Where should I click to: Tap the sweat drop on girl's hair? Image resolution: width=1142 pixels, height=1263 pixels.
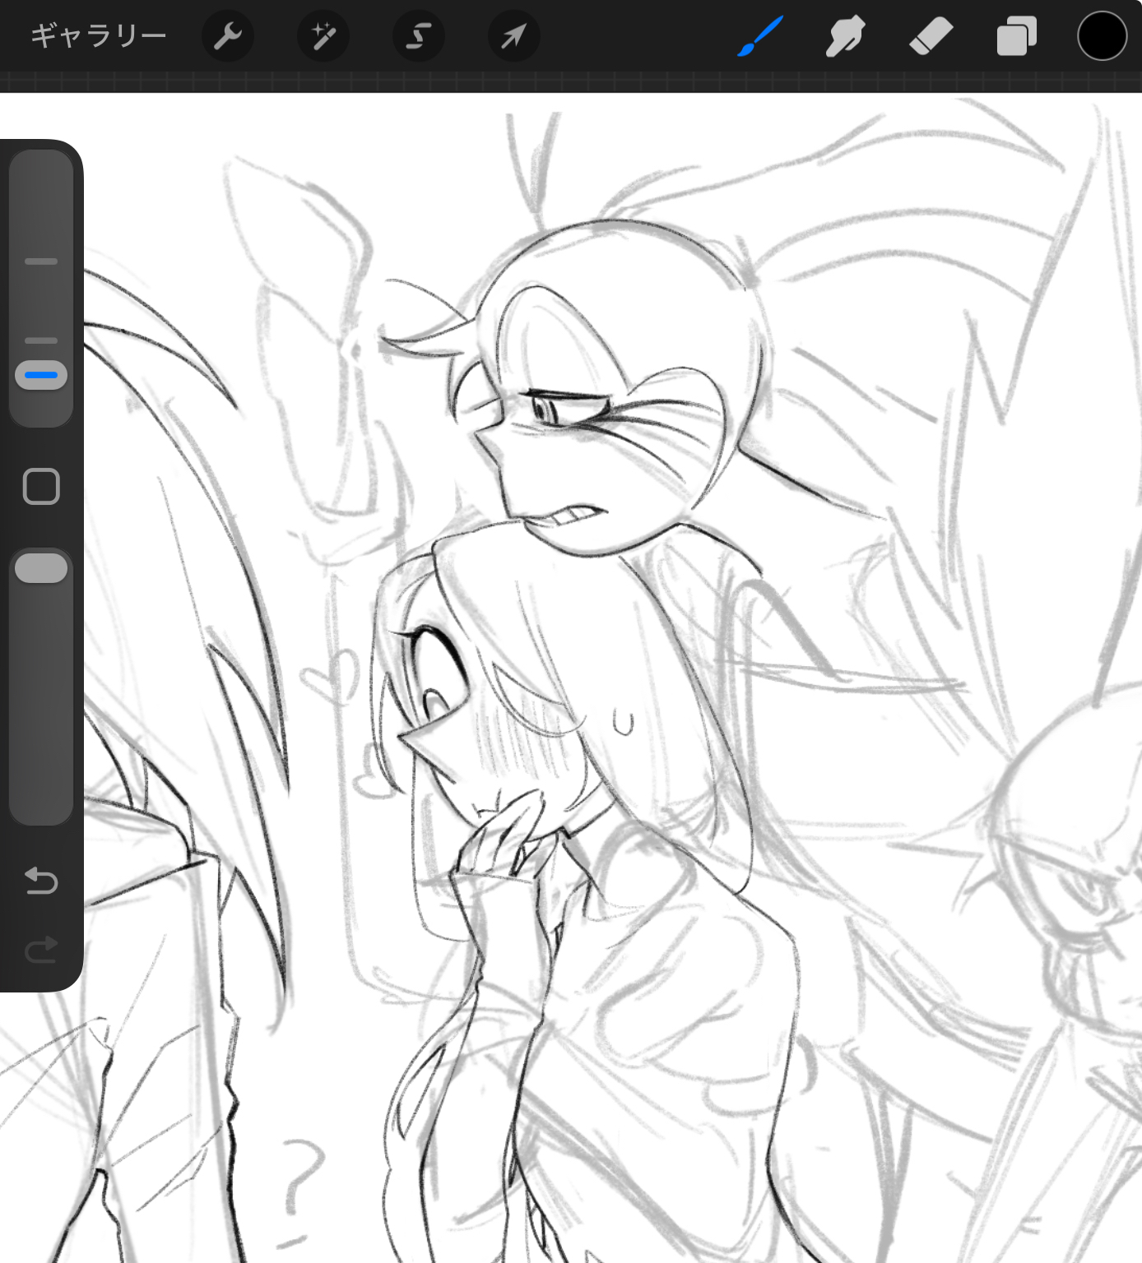[x=623, y=721]
